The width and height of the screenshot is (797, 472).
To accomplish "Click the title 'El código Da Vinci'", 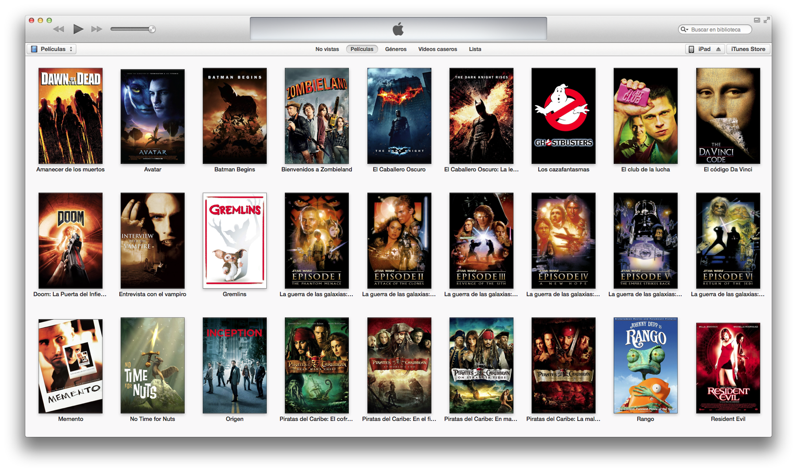I will pyautogui.click(x=728, y=170).
